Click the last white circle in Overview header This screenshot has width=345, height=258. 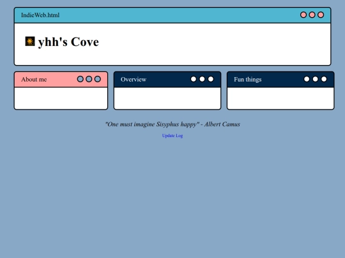click(x=211, y=79)
